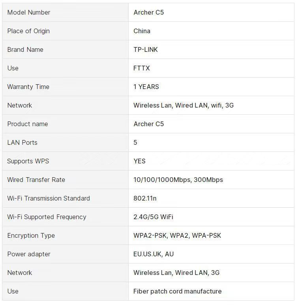Click the Wired Transfer Rate label
Screen dimensions: 296x305
coord(36,180)
